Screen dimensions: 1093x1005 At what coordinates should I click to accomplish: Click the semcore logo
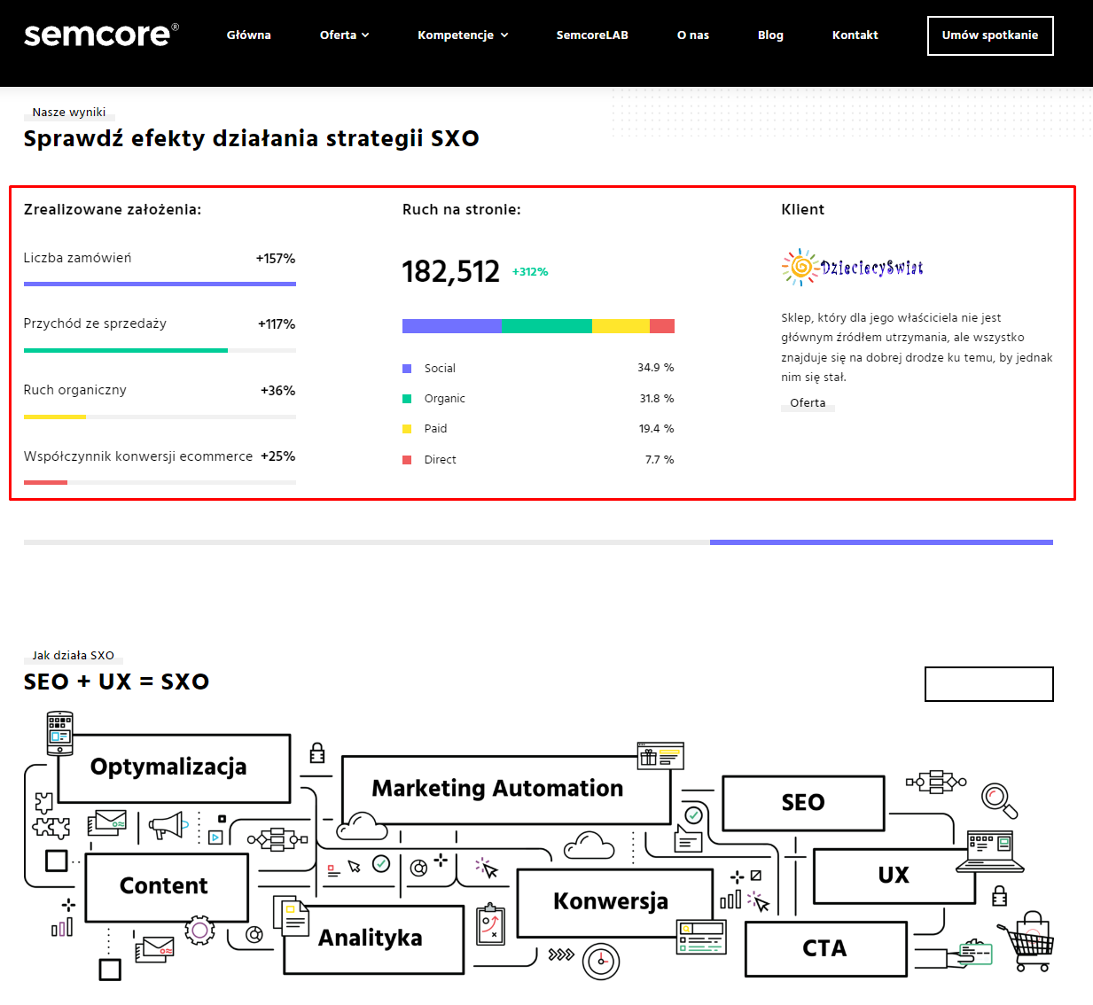[101, 35]
